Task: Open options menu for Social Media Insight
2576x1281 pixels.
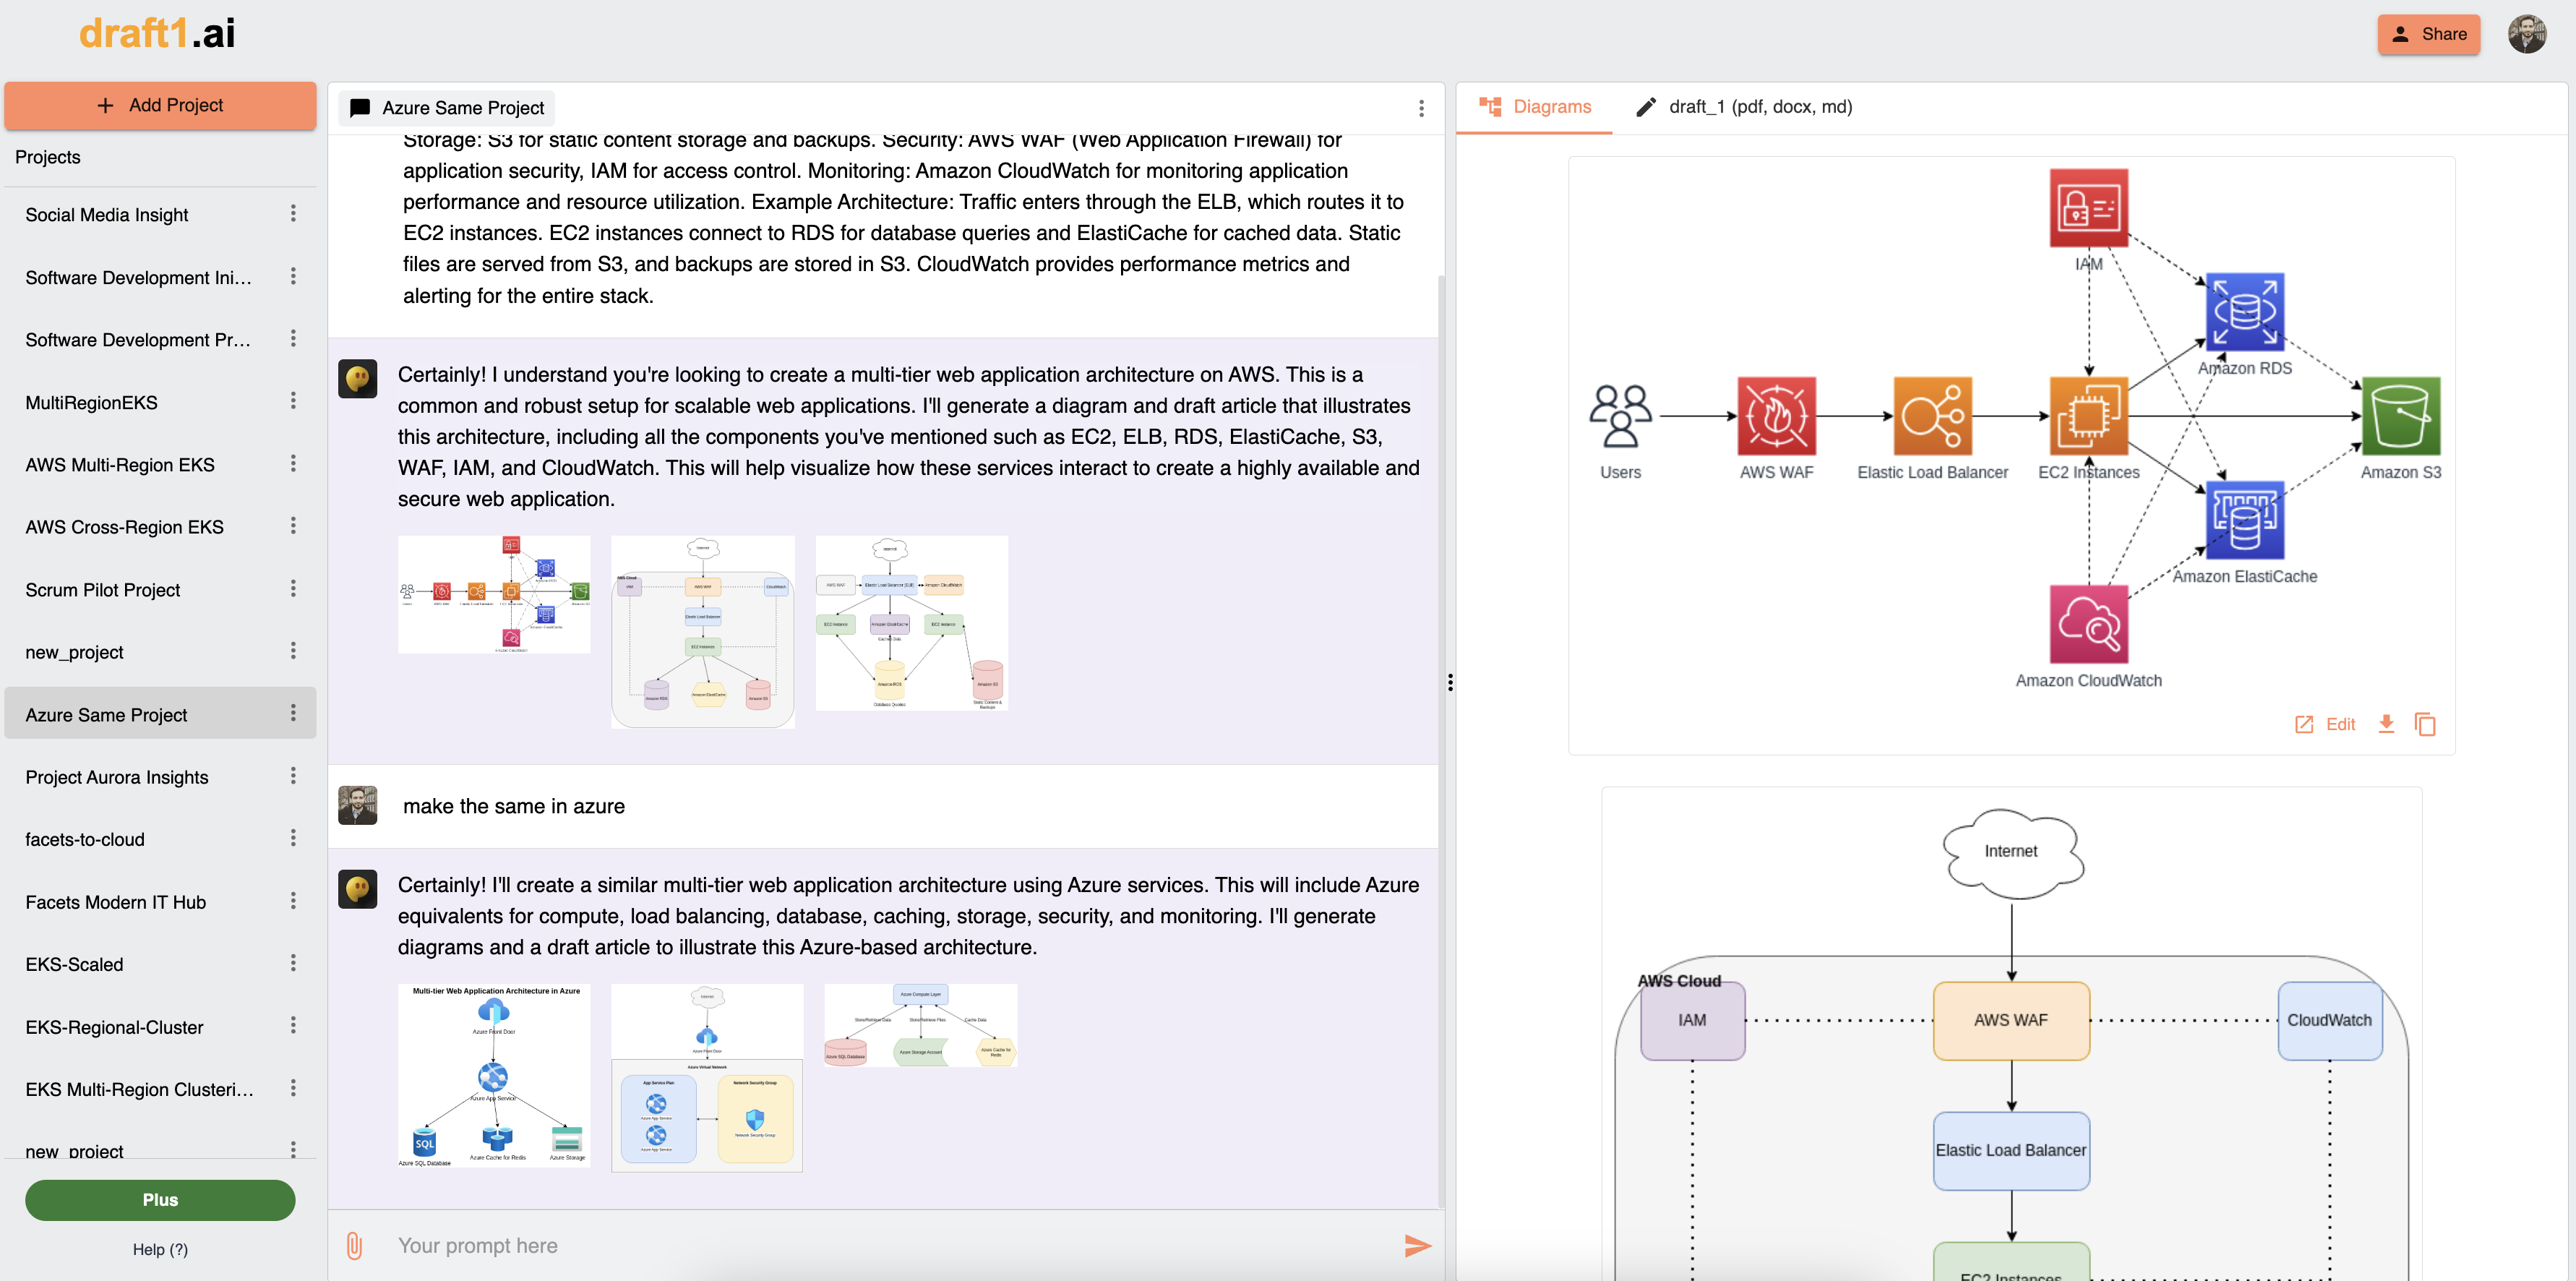Action: tap(293, 214)
